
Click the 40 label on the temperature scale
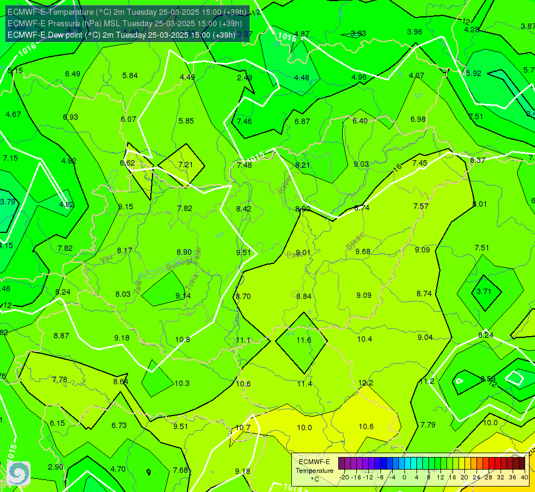click(525, 477)
